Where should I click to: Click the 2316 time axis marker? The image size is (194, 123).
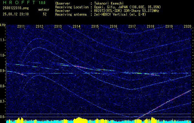(x=114, y=26)
